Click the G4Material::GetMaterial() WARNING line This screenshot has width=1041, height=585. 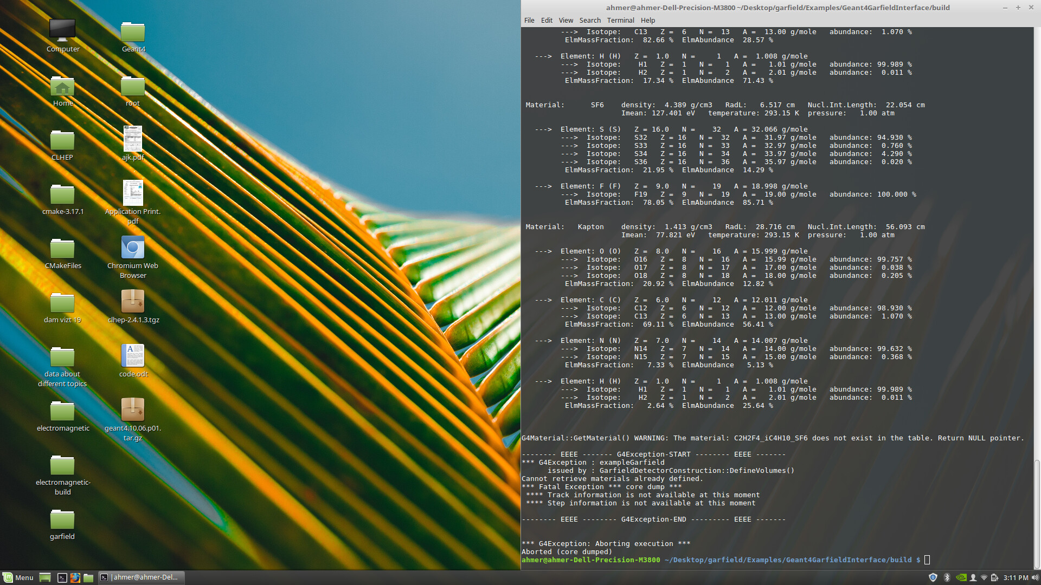pyautogui.click(x=773, y=438)
